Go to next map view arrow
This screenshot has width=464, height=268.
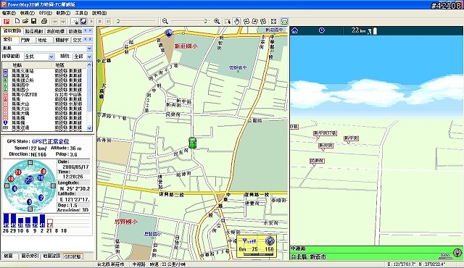63,21
